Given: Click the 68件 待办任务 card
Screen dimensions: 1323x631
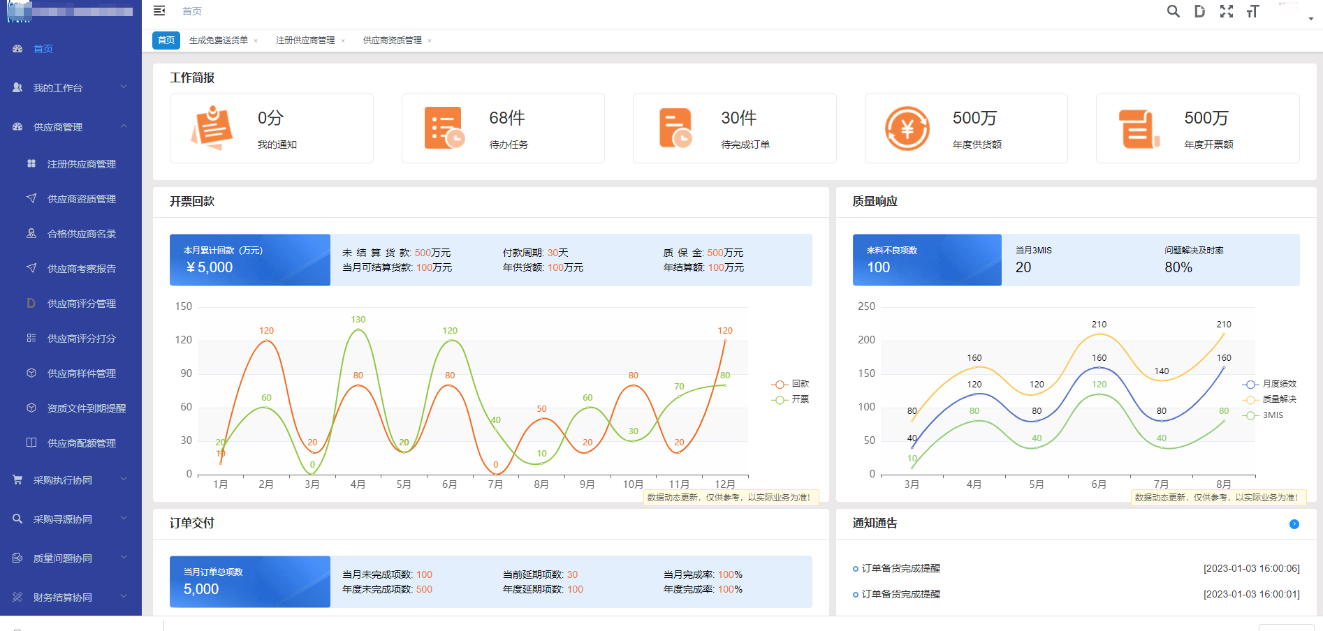Looking at the screenshot, I should pyautogui.click(x=503, y=128).
